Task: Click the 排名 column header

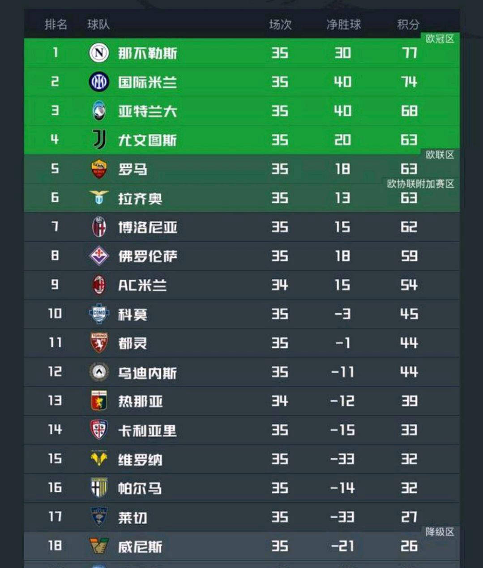Action: coord(56,24)
